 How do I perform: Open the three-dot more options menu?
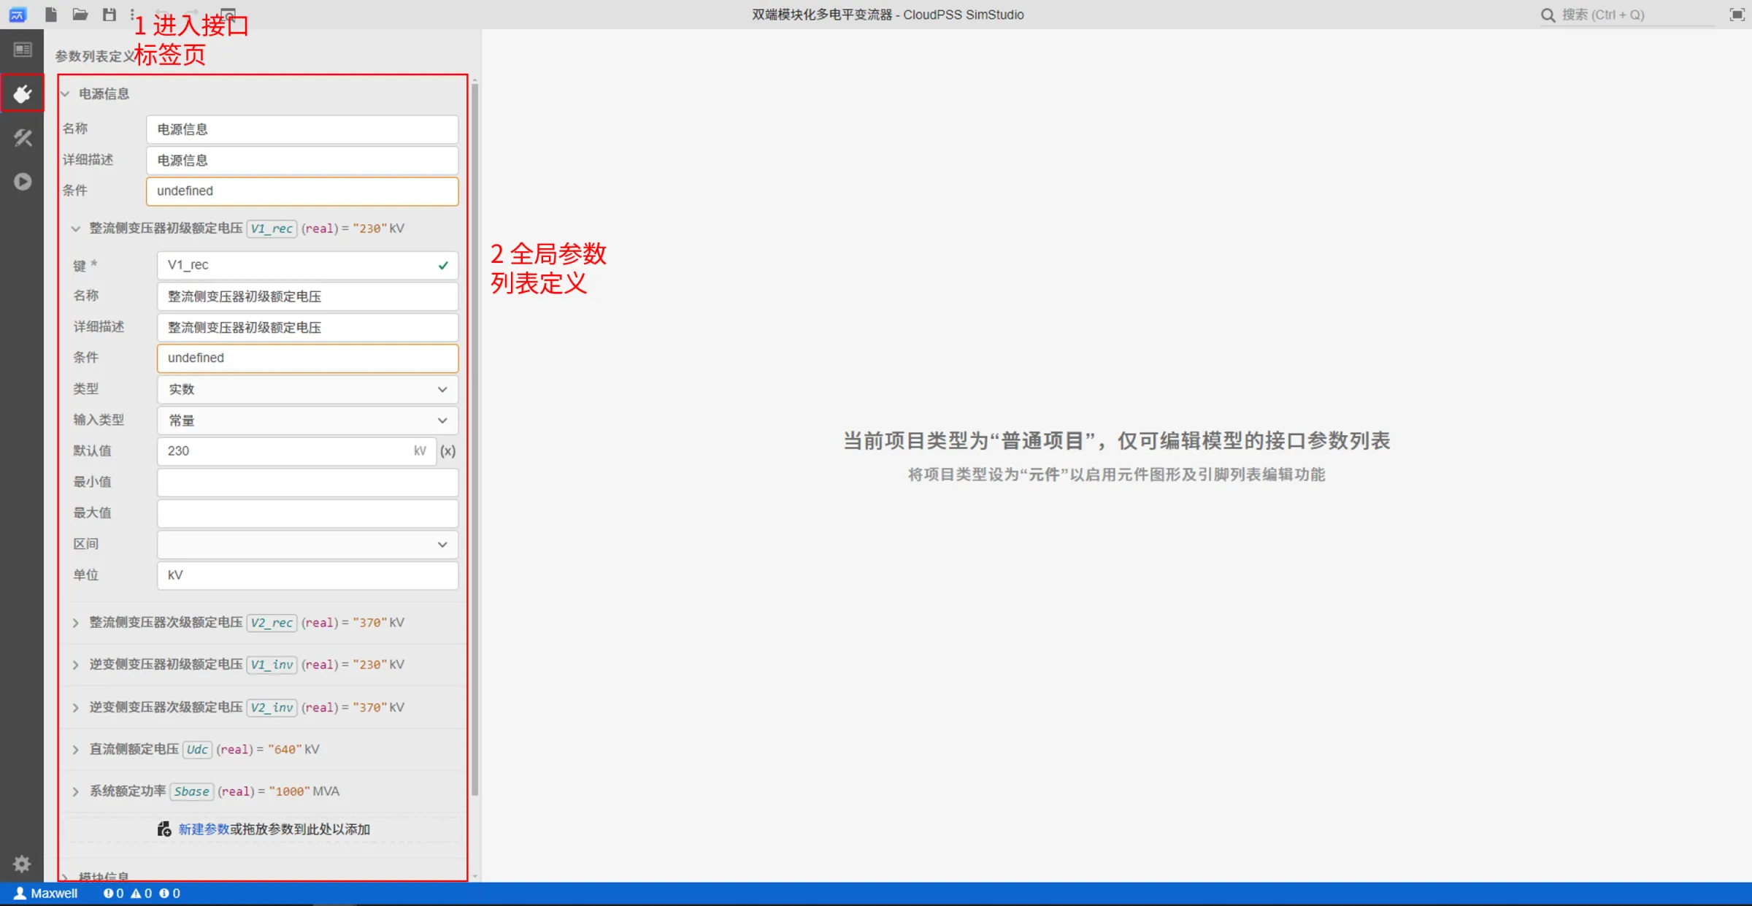click(132, 15)
